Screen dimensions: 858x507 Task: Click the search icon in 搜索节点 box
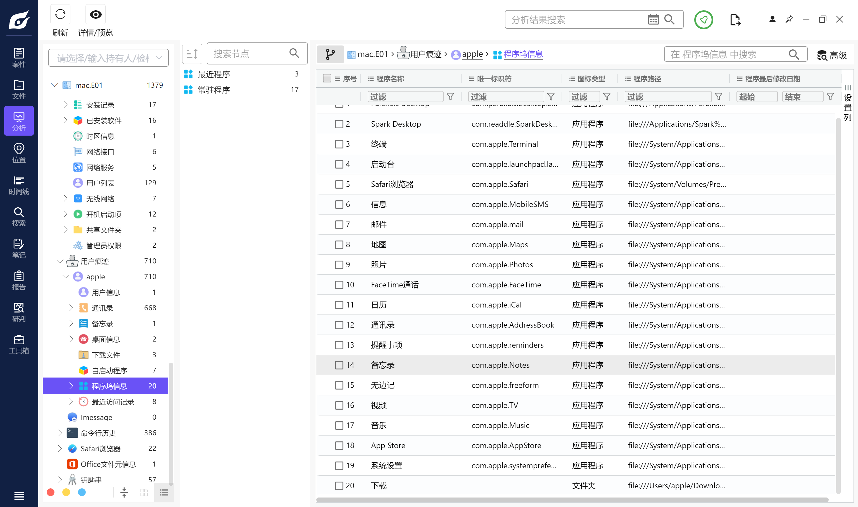[x=294, y=53]
